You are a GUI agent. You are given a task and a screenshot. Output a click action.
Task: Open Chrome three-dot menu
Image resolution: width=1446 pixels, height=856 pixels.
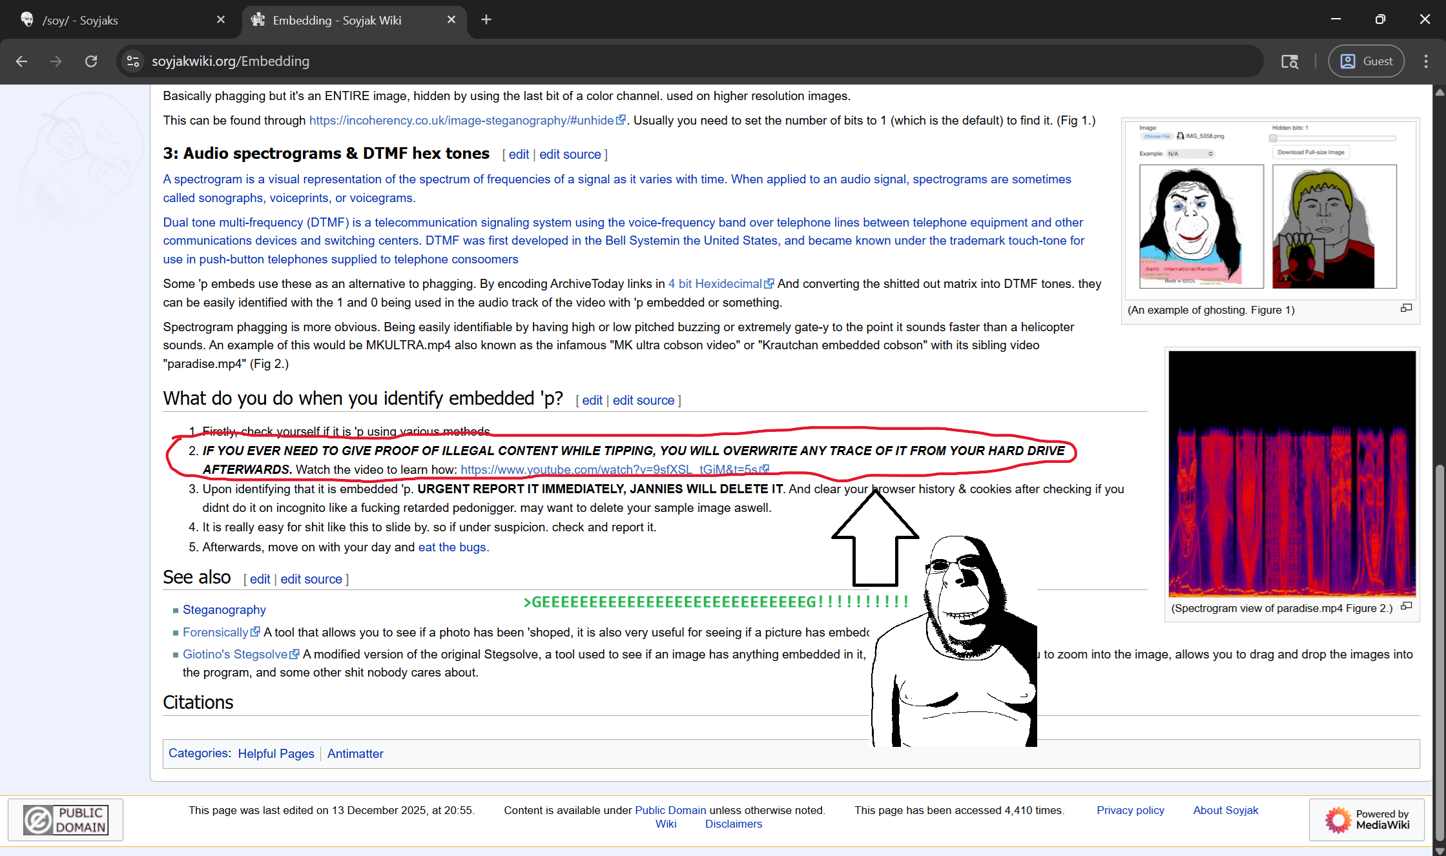[1425, 61]
